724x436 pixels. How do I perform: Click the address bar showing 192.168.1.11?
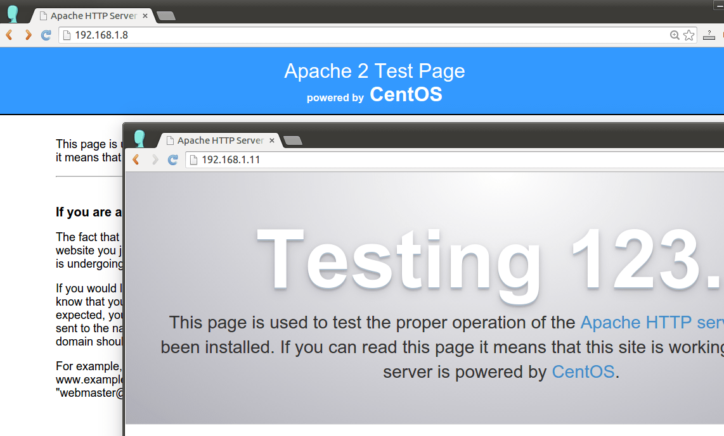click(x=444, y=159)
